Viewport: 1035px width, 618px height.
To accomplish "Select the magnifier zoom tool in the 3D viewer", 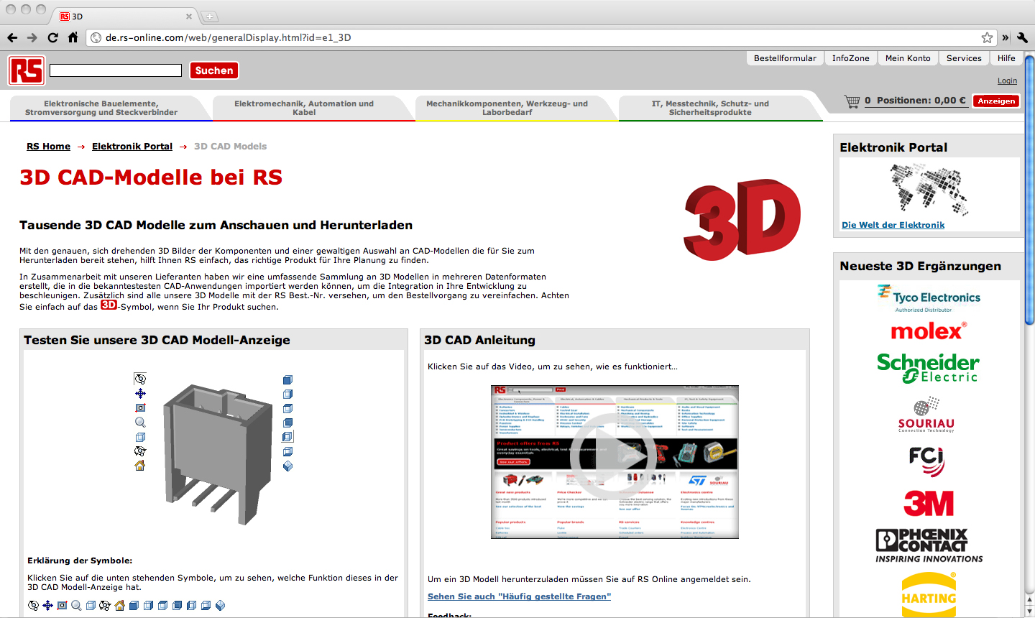I will point(140,423).
